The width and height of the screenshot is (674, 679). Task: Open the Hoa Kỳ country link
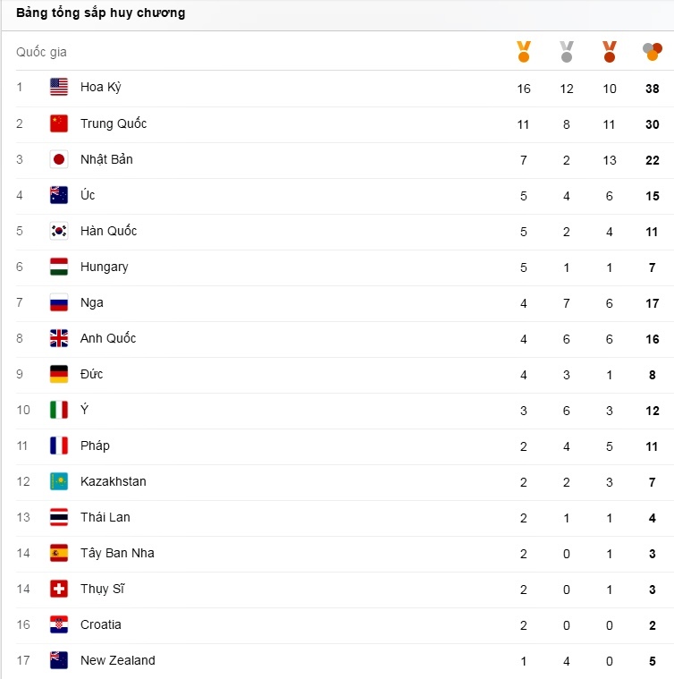click(x=100, y=88)
